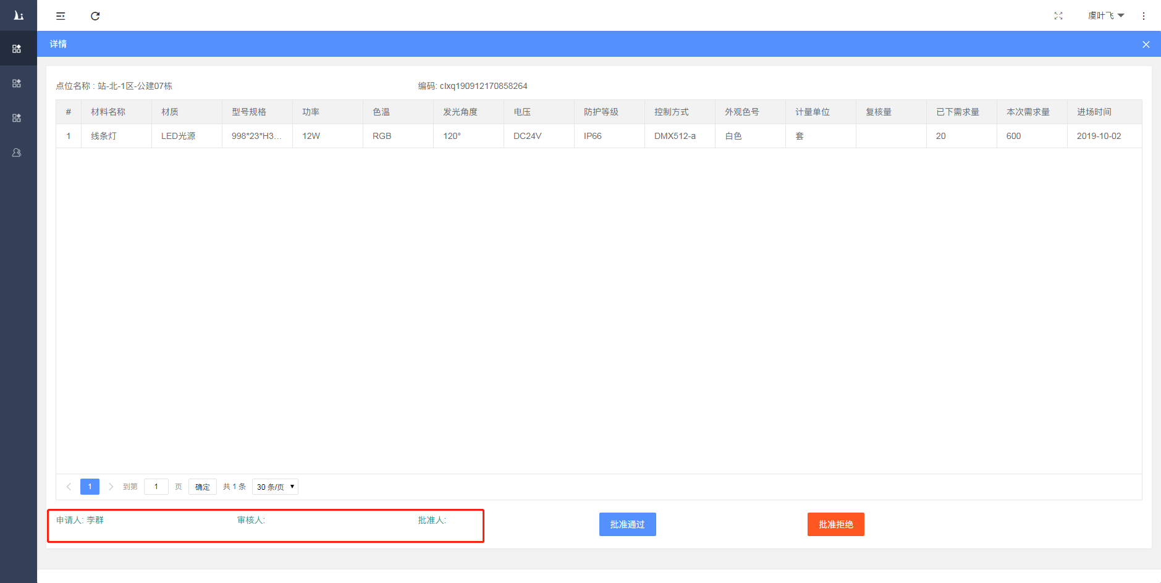Image resolution: width=1161 pixels, height=583 pixels.
Task: Collapse the sidebar with the menu icon
Action: point(61,16)
